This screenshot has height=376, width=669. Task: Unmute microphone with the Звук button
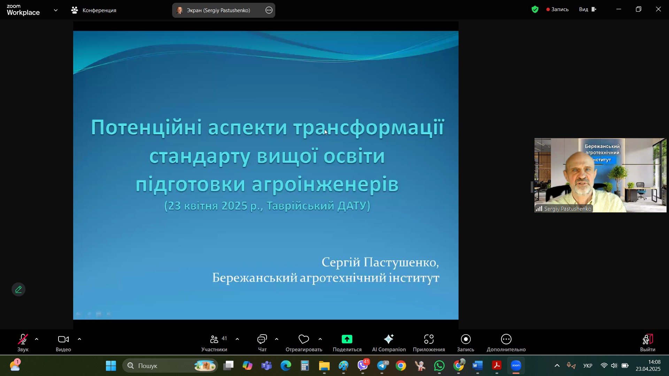tap(23, 343)
